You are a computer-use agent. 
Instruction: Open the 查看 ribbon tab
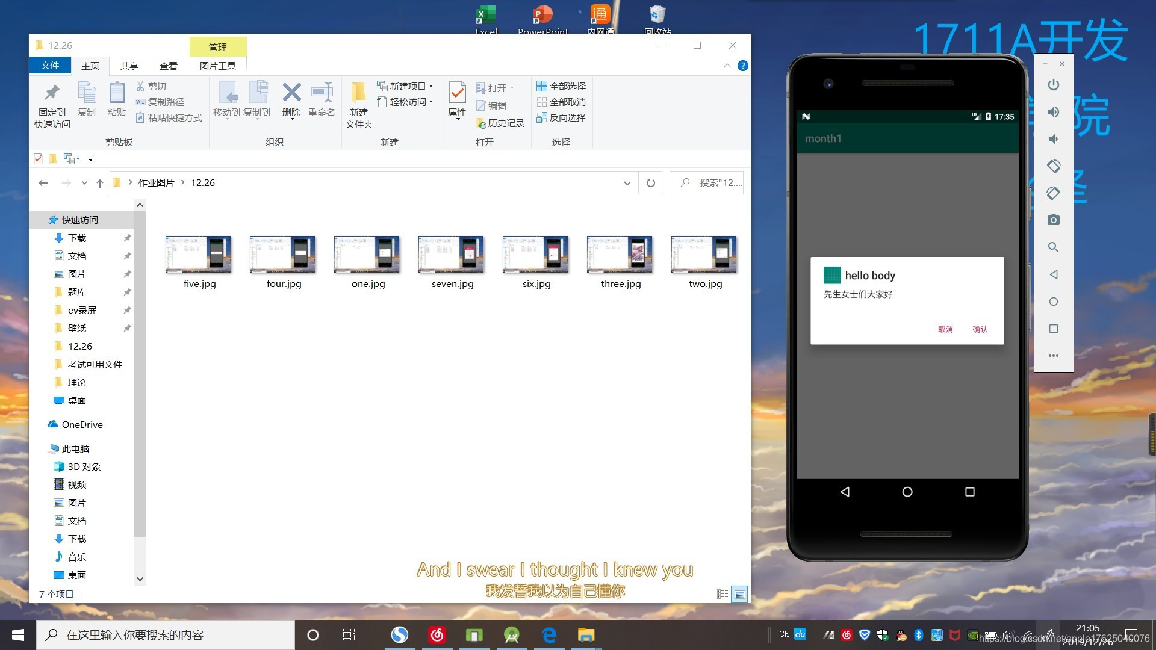tap(168, 66)
